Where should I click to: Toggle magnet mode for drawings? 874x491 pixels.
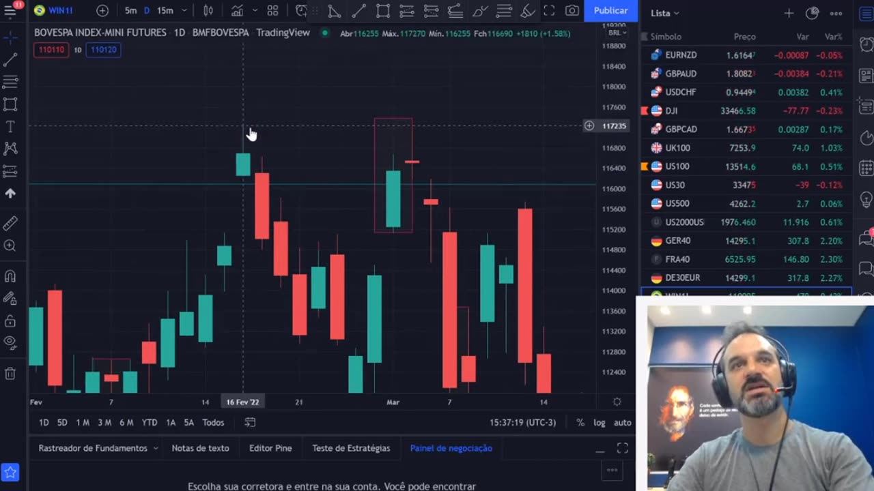(10, 276)
